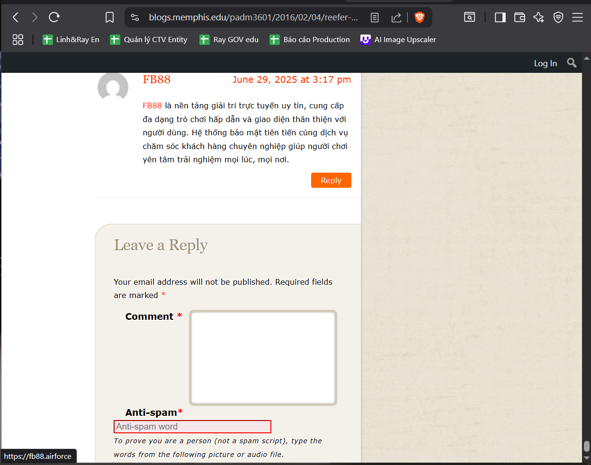This screenshot has width=591, height=465.
Task: Click the page vertical scrollbar thumb
Action: [586, 446]
